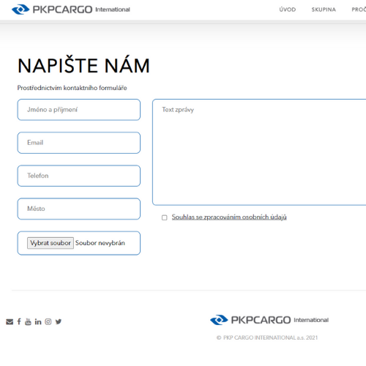Click into the Text zprávy textarea
Screen dimensions: 366x366
tap(259, 152)
